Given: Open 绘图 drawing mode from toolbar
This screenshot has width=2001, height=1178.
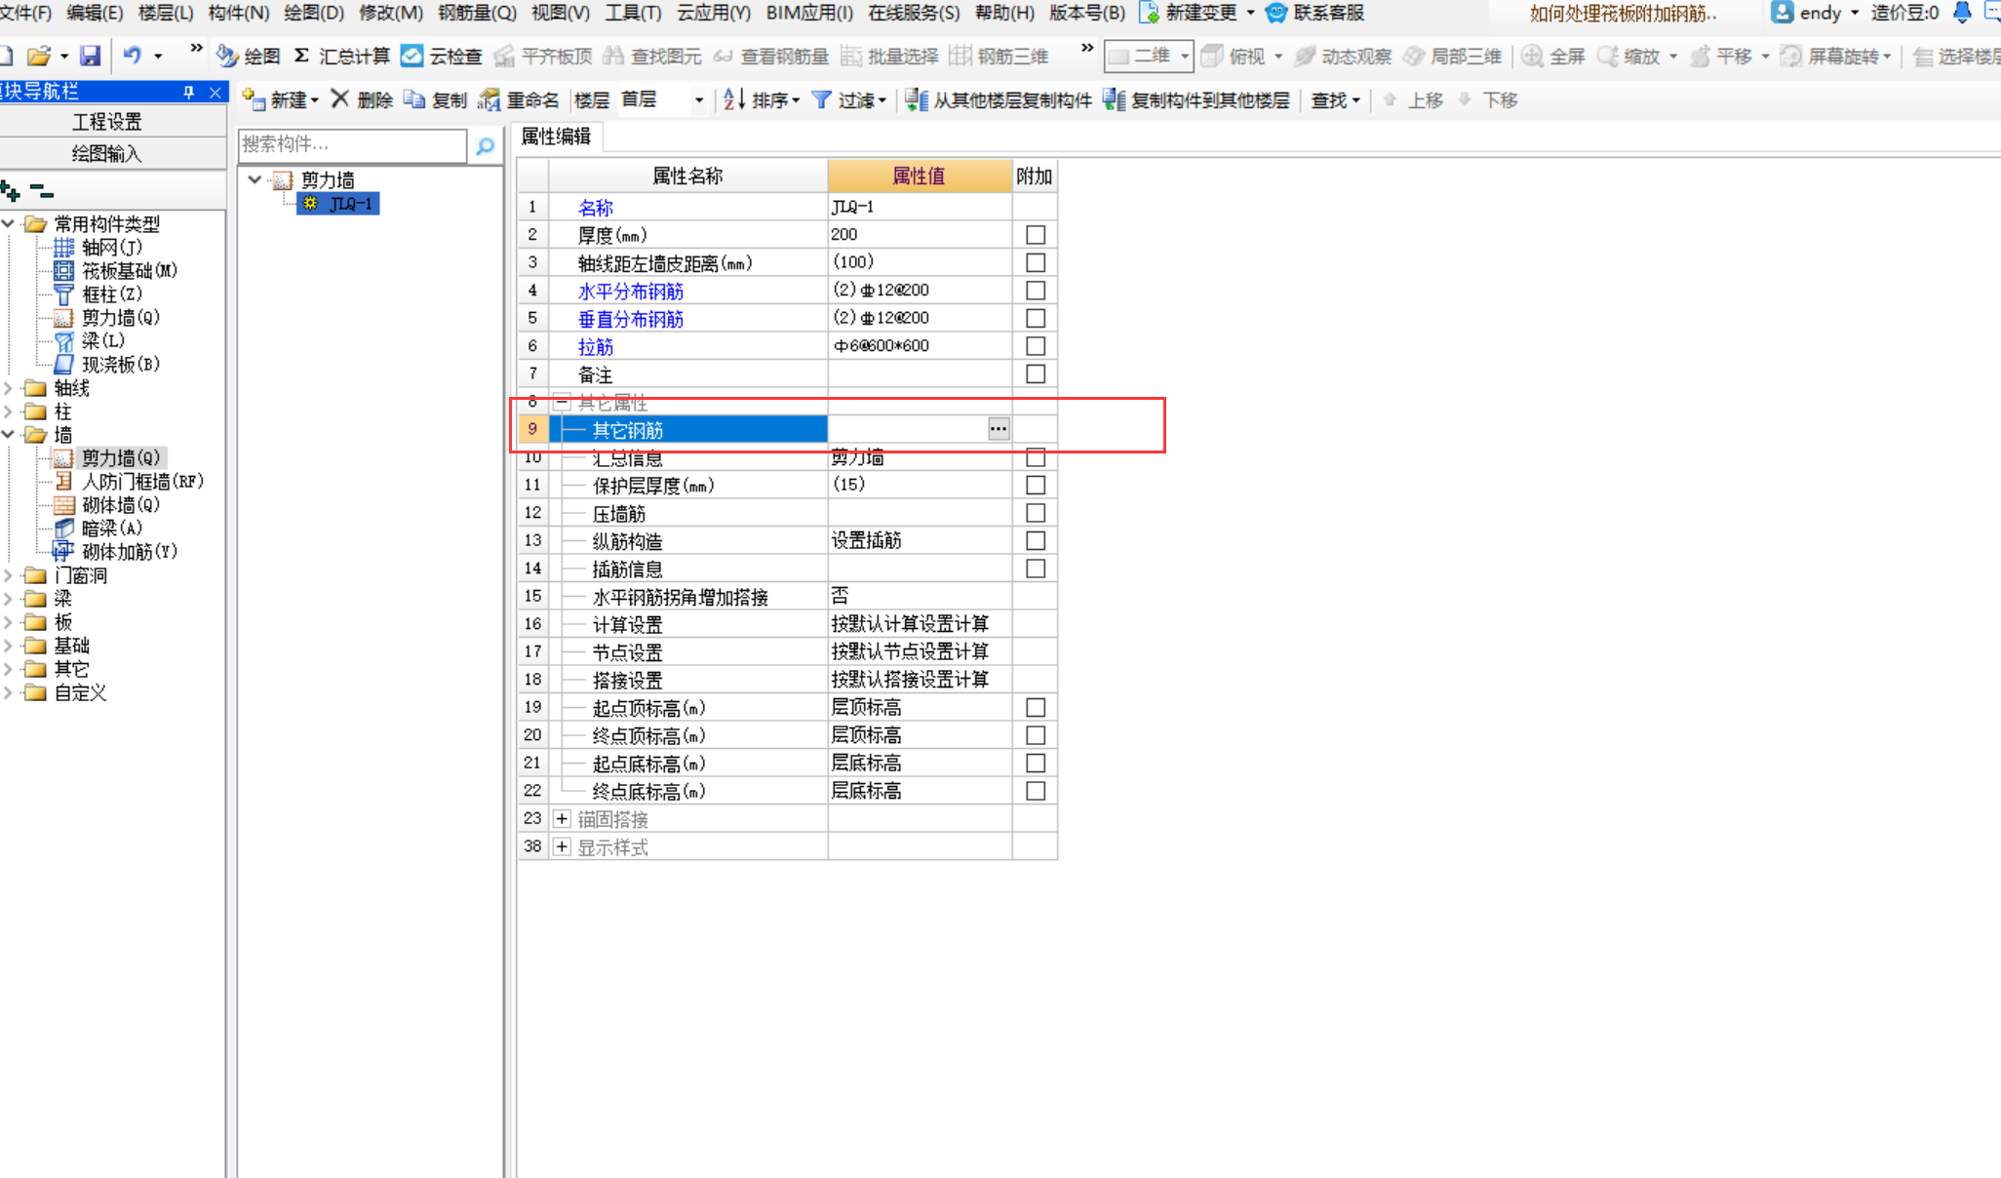Looking at the screenshot, I should (248, 56).
